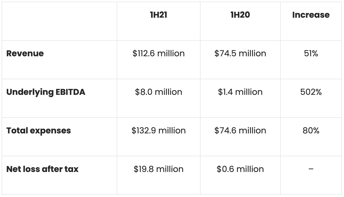The image size is (344, 197).
Task: Click the $132.9 million expenses cell
Action: (x=158, y=131)
